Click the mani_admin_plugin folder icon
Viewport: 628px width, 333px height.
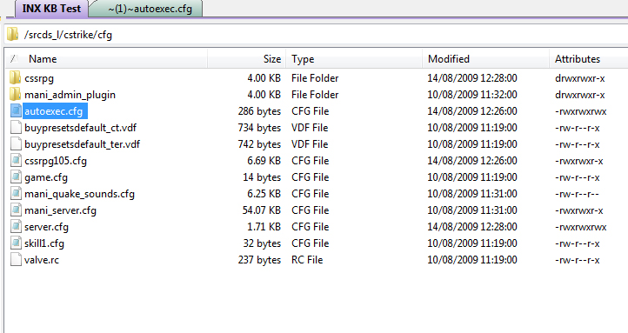(x=15, y=94)
